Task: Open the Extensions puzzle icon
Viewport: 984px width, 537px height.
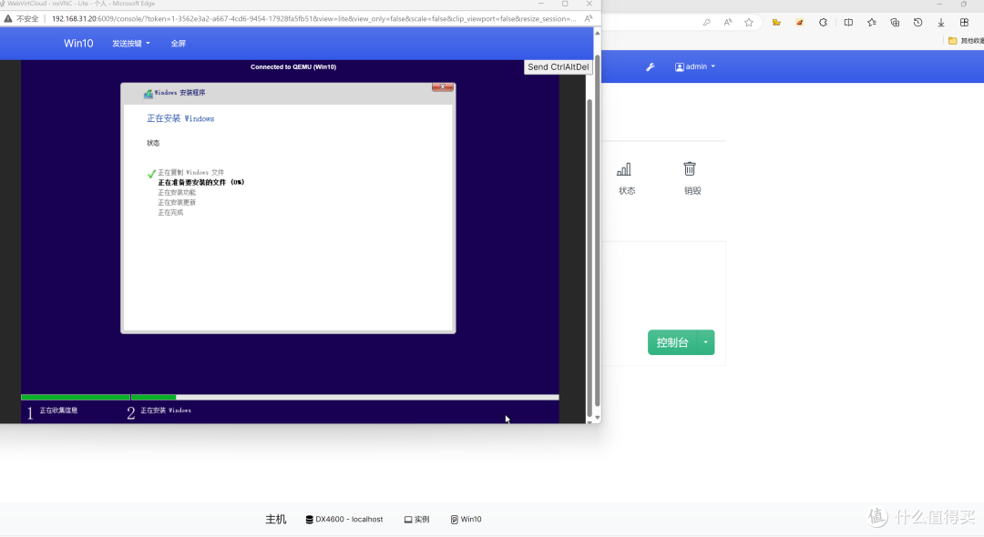Action: click(x=823, y=23)
